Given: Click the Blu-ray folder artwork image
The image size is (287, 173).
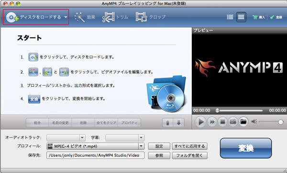Looking at the screenshot, I should click(x=166, y=94).
